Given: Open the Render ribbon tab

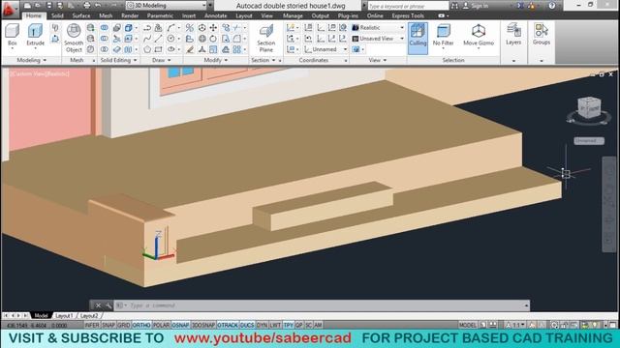Looking at the screenshot, I should click(130, 15).
